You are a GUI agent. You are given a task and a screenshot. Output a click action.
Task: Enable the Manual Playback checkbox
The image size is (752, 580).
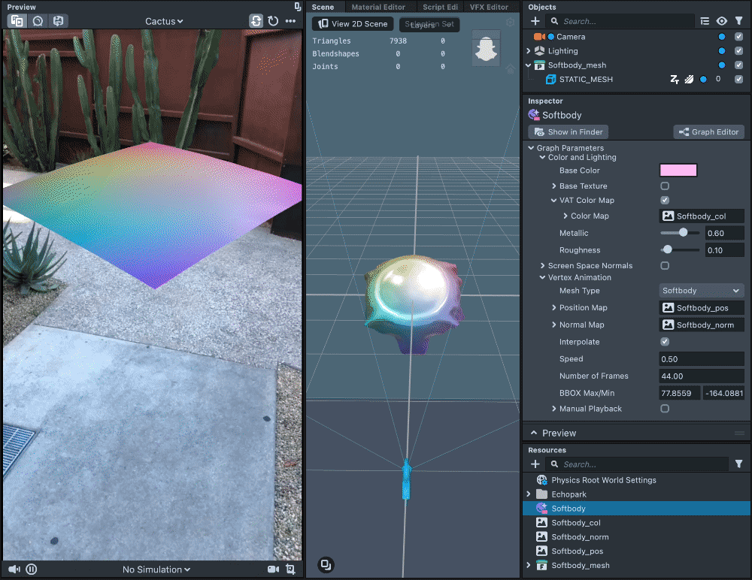[665, 409]
